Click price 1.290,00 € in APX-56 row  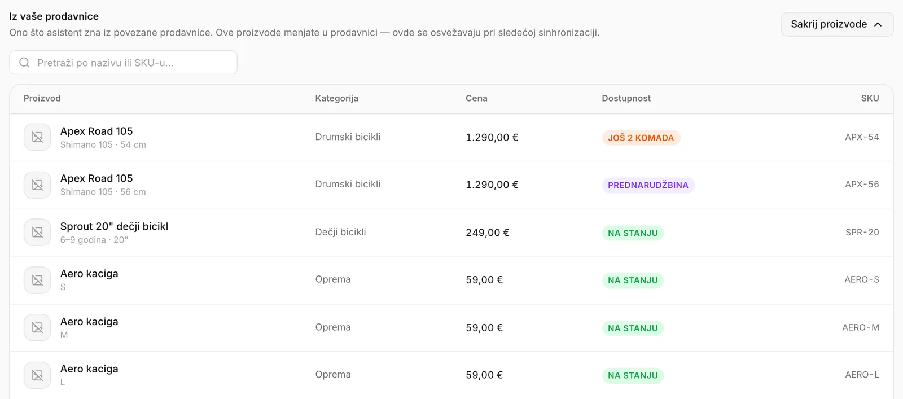tap(492, 185)
